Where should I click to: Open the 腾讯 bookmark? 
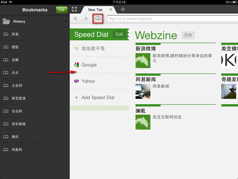point(35,137)
